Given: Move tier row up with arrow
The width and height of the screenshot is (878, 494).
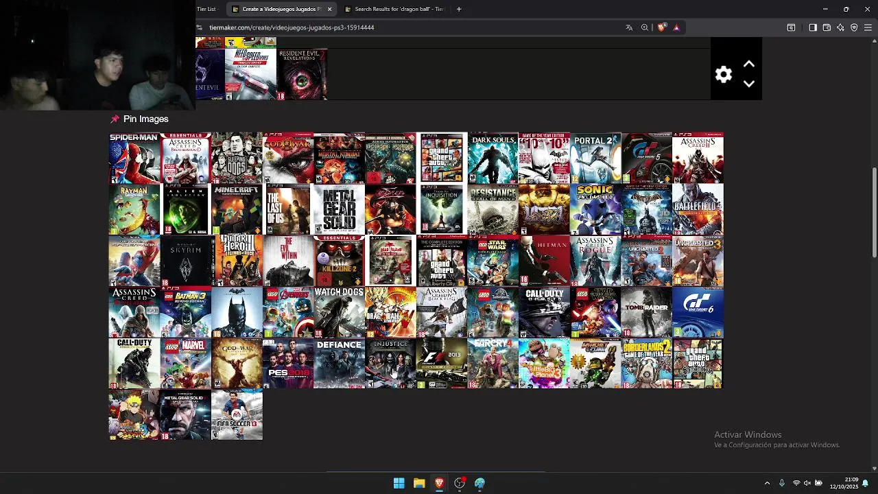Looking at the screenshot, I should (749, 64).
